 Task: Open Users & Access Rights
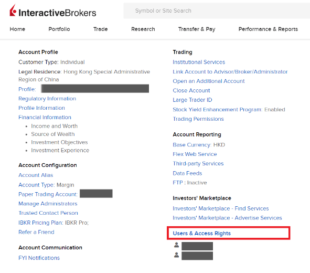tap(201, 234)
